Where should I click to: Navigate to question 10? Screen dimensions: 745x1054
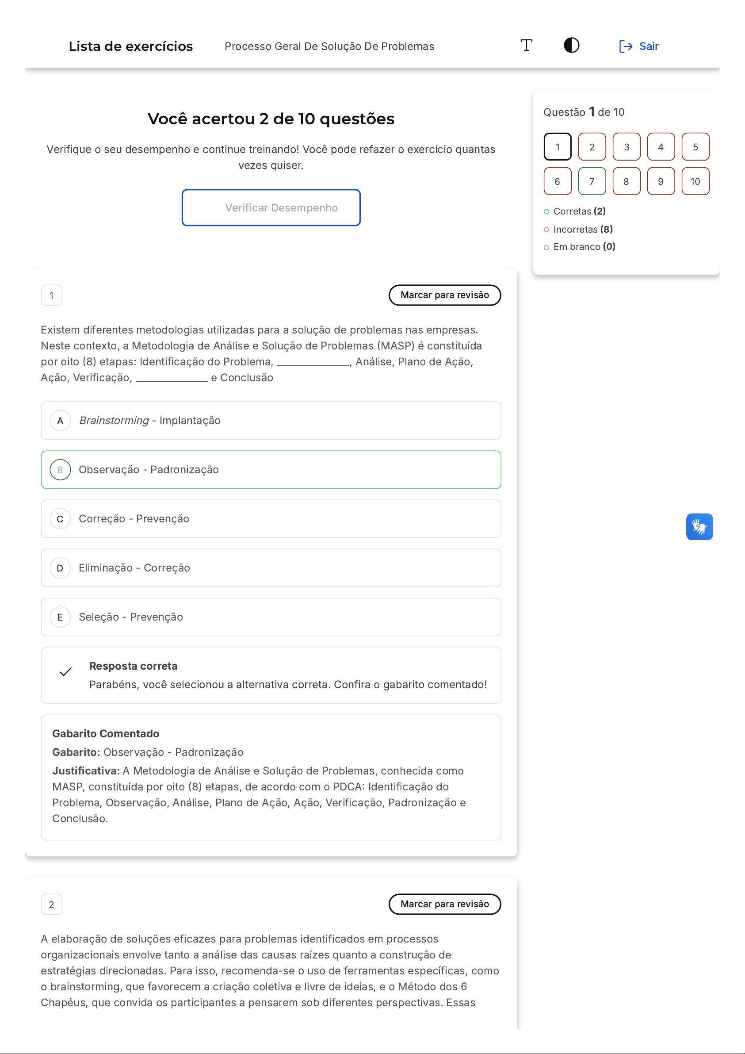click(695, 181)
